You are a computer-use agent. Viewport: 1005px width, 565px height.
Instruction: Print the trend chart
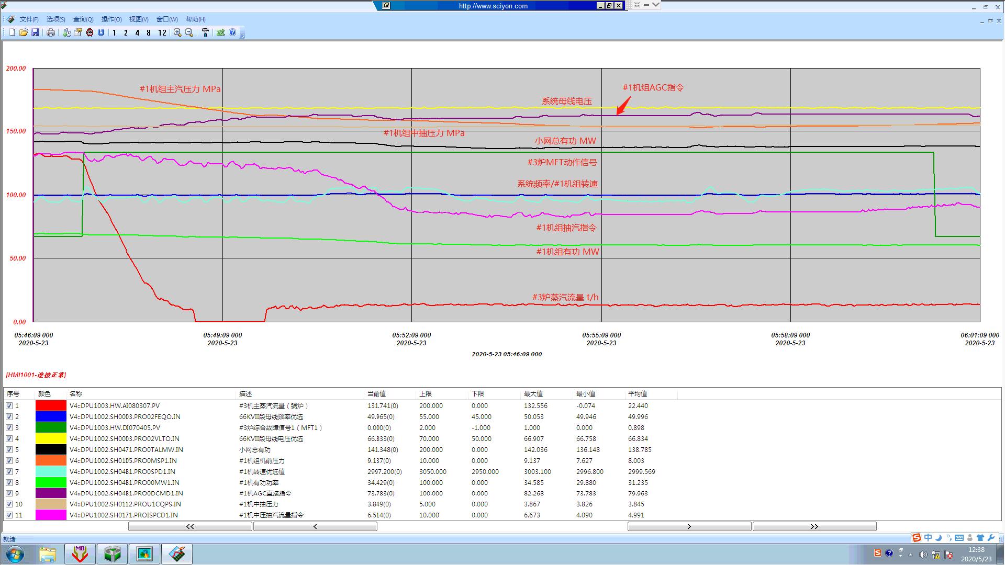pyautogui.click(x=51, y=32)
